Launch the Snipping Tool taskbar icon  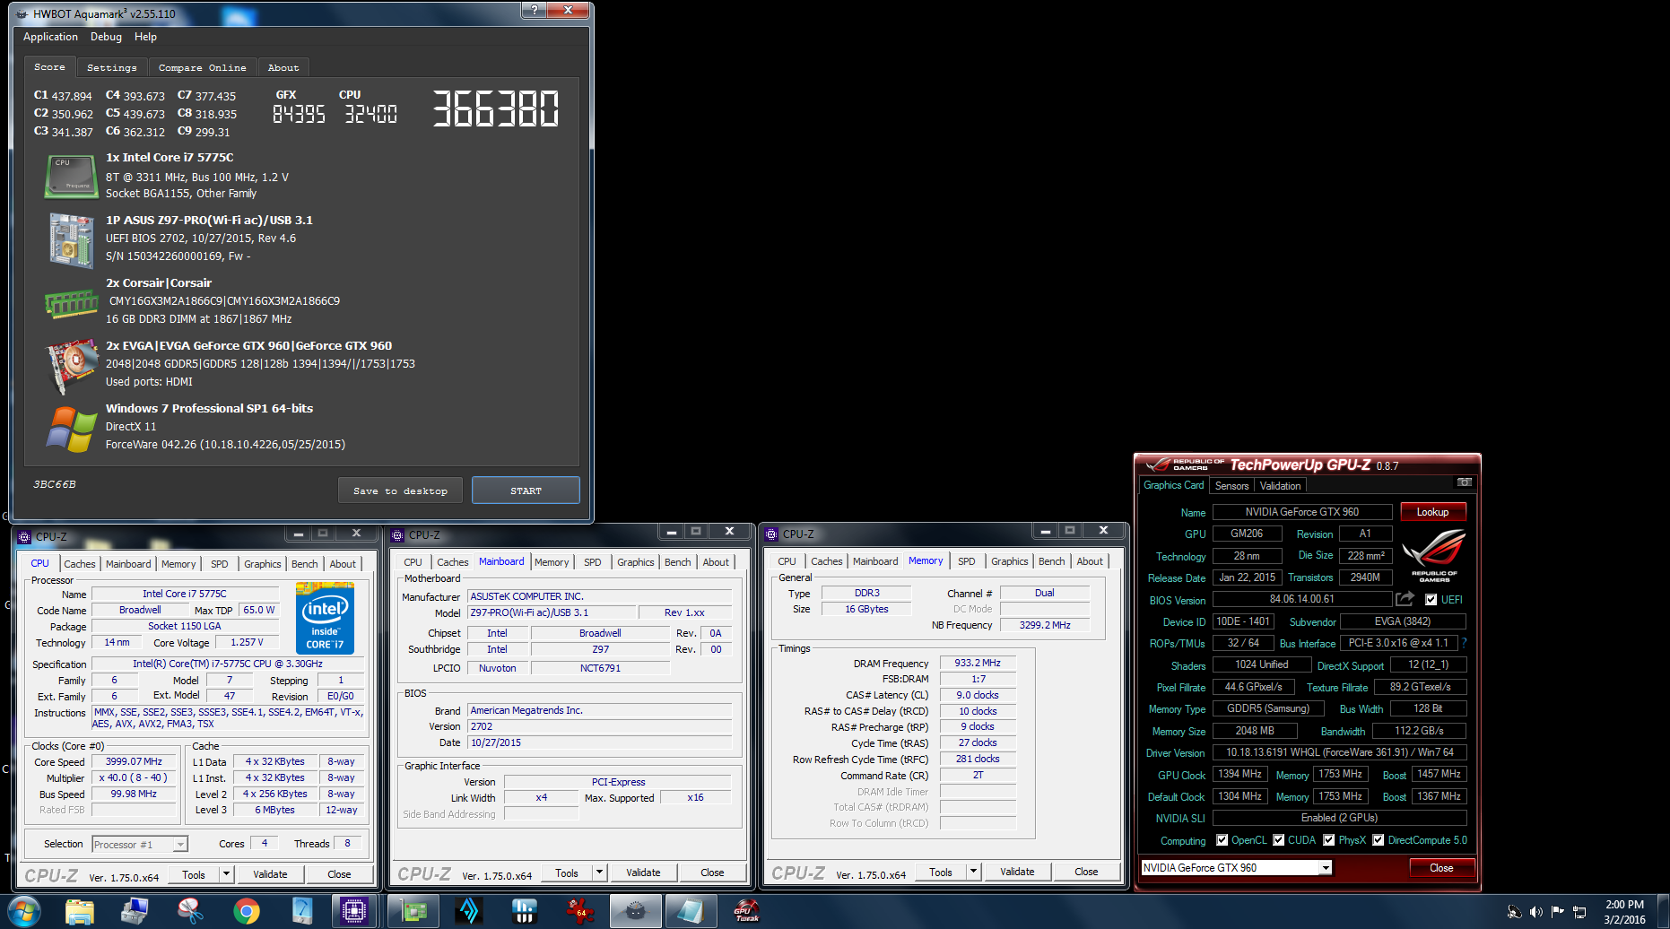[x=190, y=911]
